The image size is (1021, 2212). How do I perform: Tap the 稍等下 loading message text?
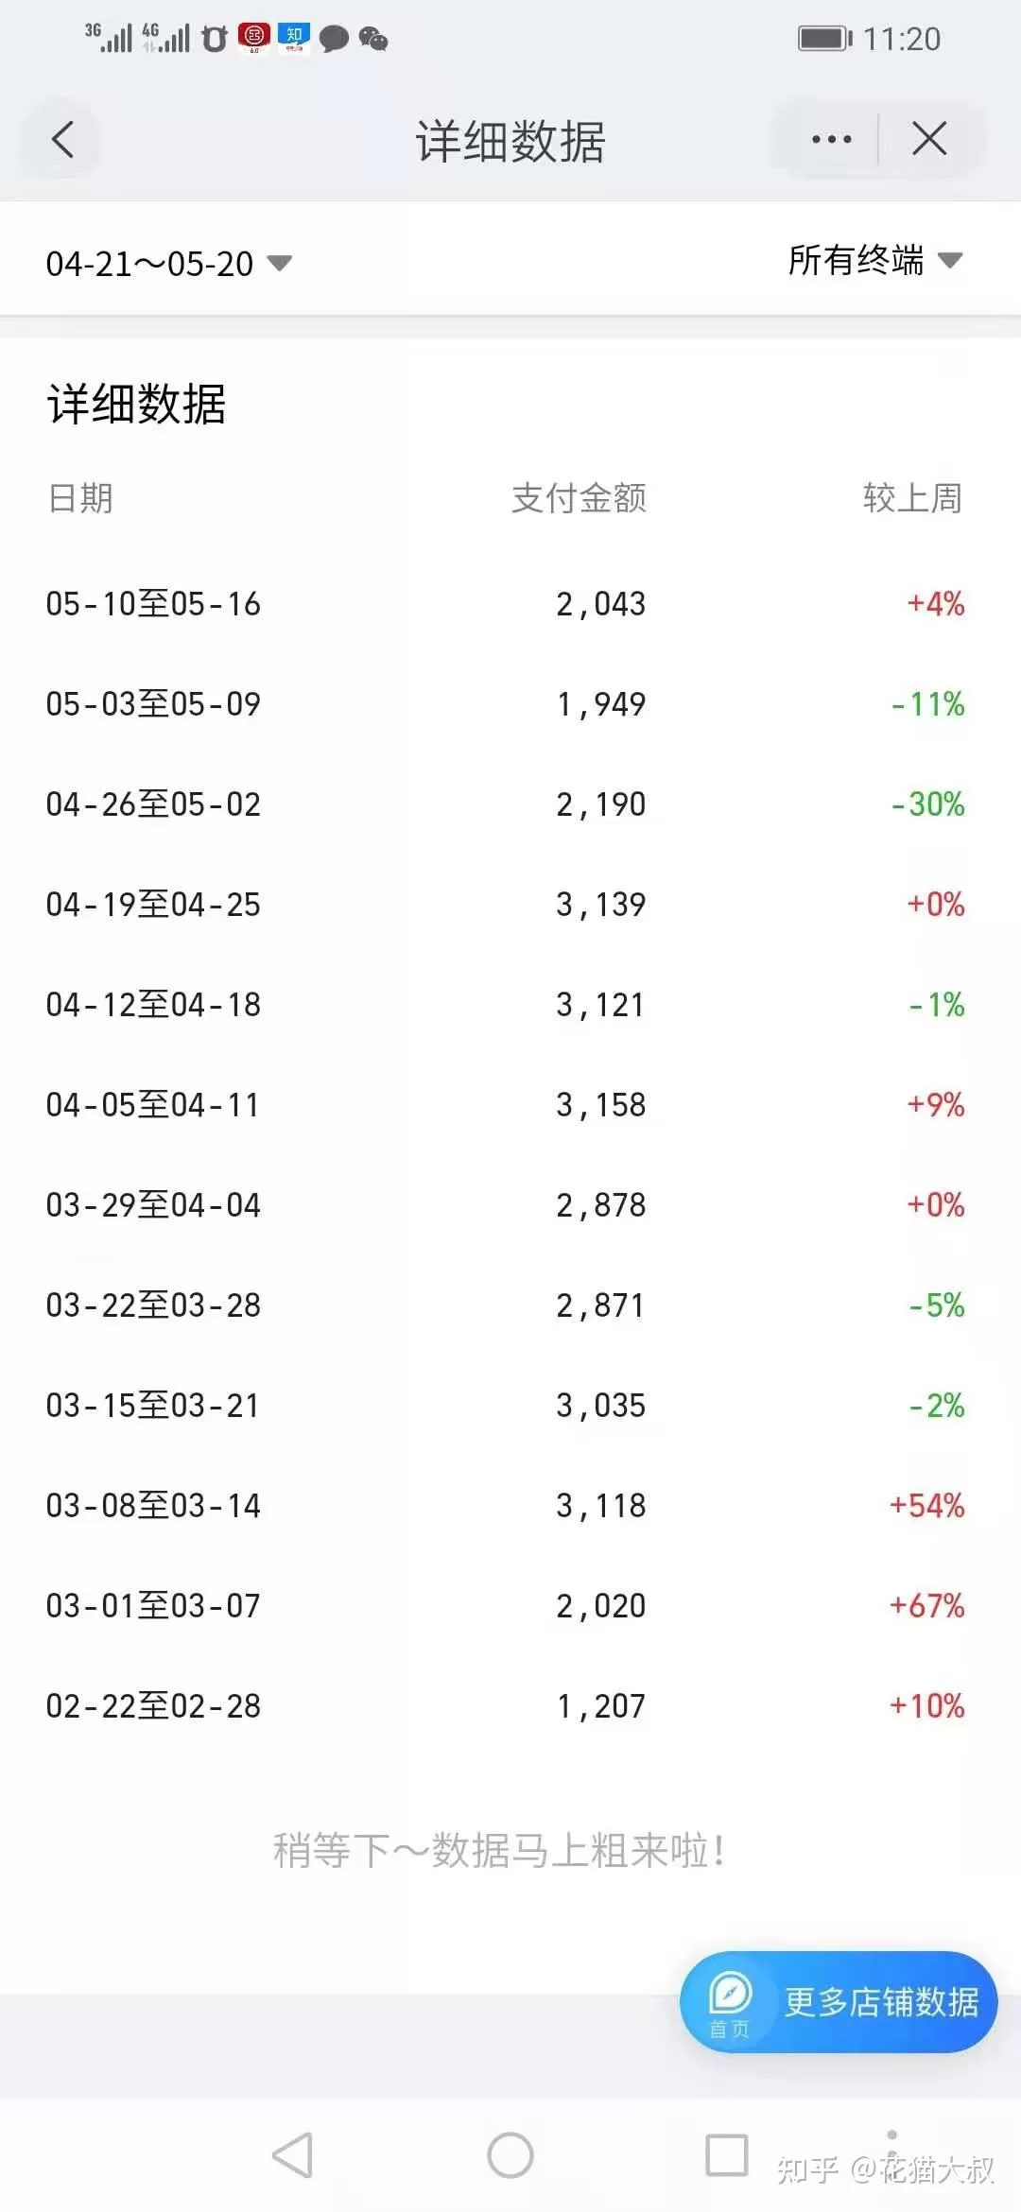[499, 1851]
